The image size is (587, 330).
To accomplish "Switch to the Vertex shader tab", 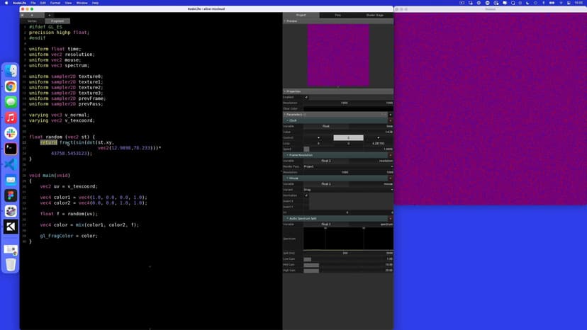I will (x=32, y=21).
